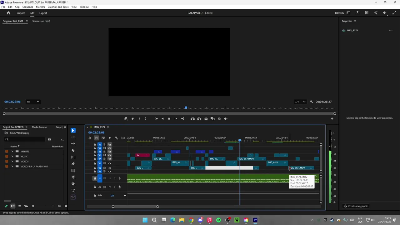Screen dimensions: 400x225
Task: Enable voice-over record on A2
Action: tap(119, 187)
